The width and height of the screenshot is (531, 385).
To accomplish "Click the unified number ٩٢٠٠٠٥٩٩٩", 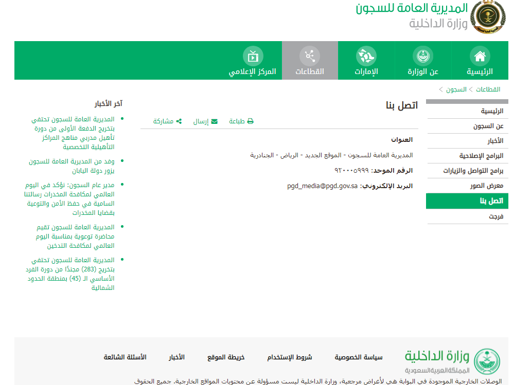I will coord(351,171).
